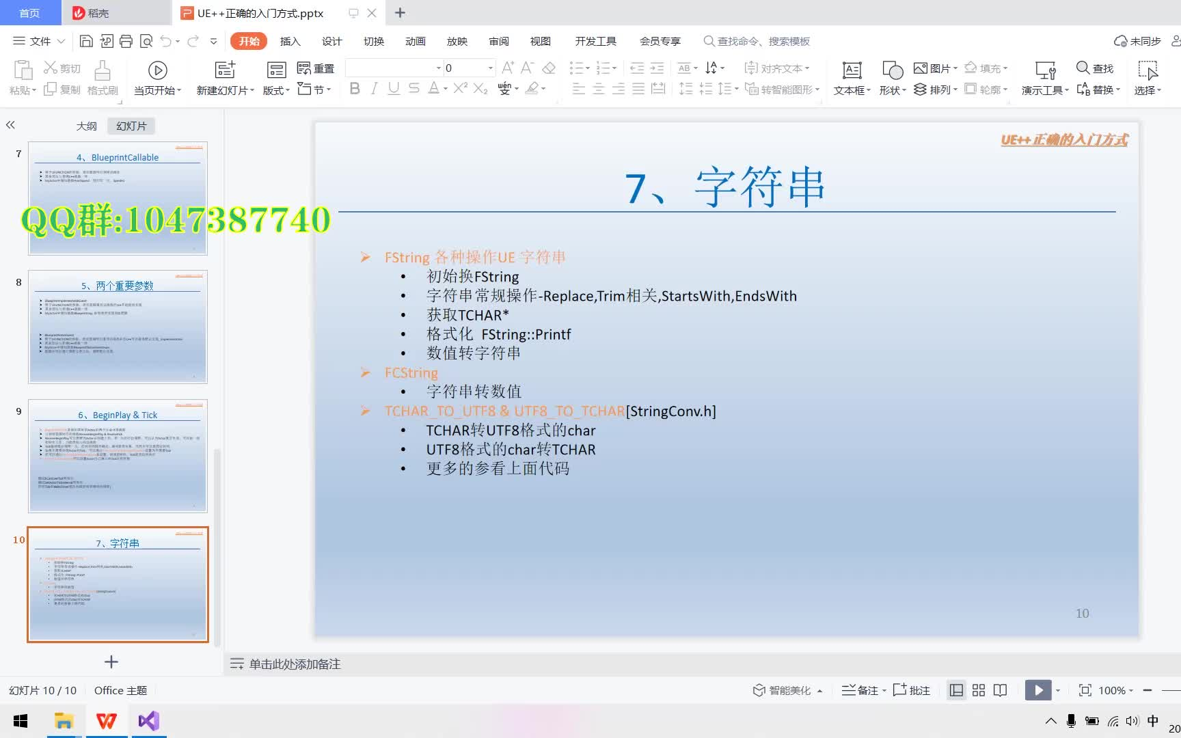Toggle Bold formatting
Image resolution: width=1181 pixels, height=738 pixels.
[x=355, y=88]
